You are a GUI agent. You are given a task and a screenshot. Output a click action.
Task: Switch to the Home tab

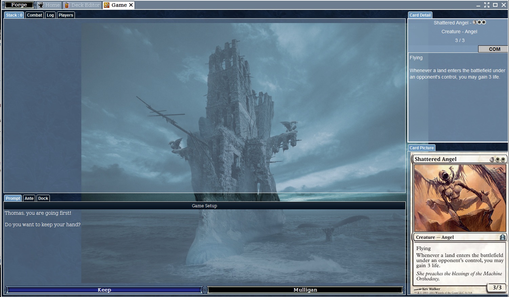tap(49, 5)
